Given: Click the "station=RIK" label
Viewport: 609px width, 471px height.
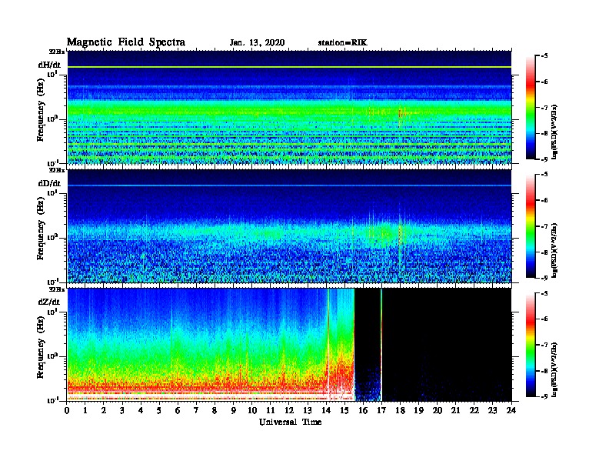Looking at the screenshot, I should (x=342, y=43).
